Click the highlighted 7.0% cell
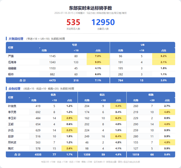Screen dimensions: 181x168 click(x=98, y=56)
